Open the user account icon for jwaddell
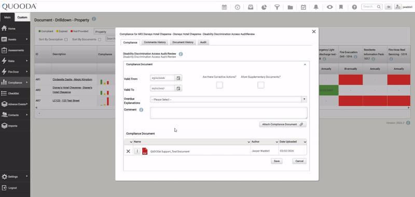This screenshot has height=197, width=415. point(398,7)
